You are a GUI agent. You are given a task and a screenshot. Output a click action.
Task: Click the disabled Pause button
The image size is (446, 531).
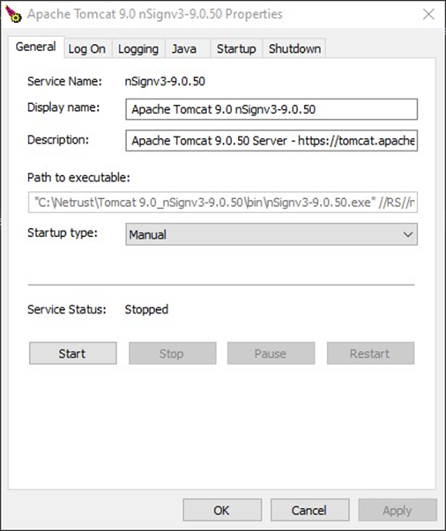[271, 353]
